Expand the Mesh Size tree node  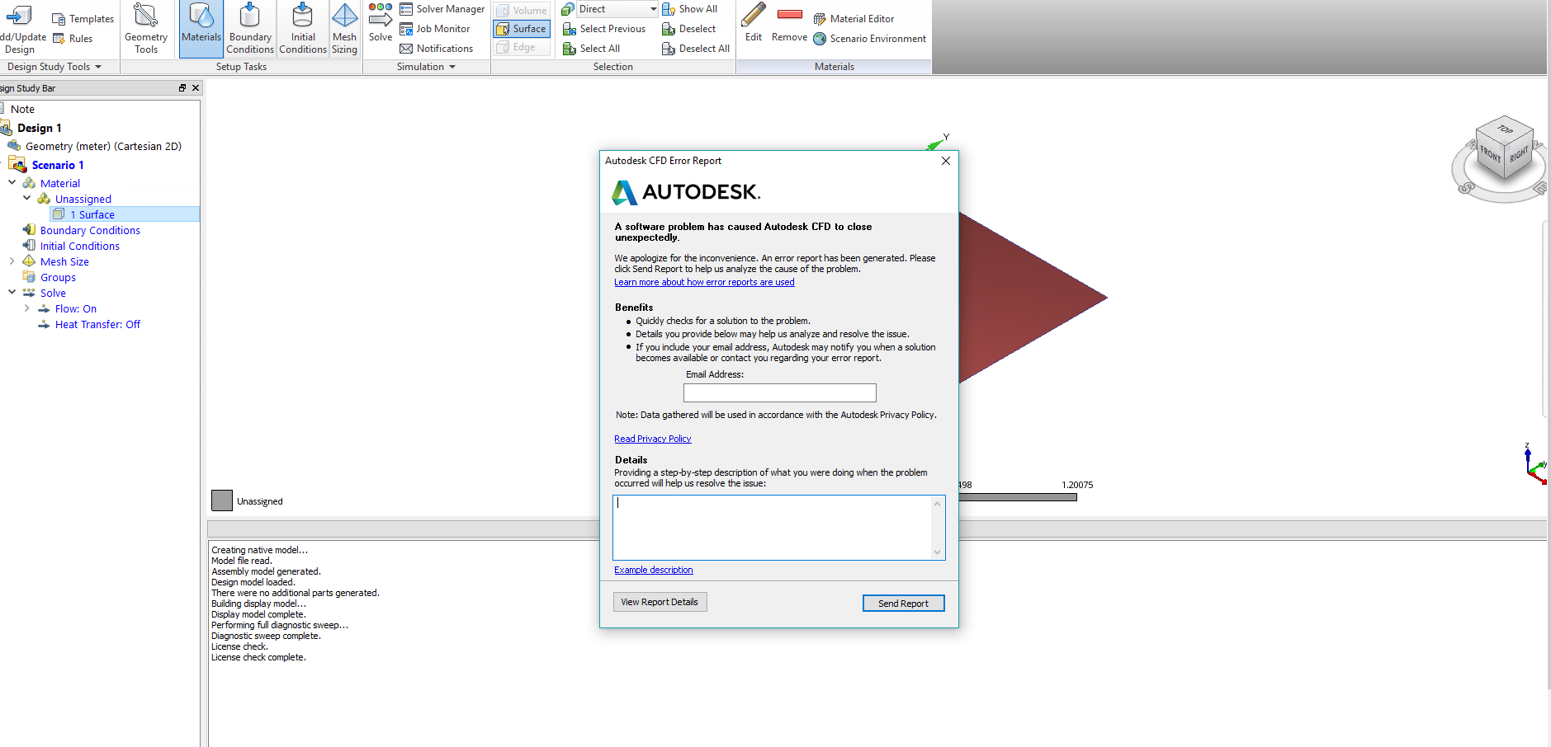tap(12, 261)
